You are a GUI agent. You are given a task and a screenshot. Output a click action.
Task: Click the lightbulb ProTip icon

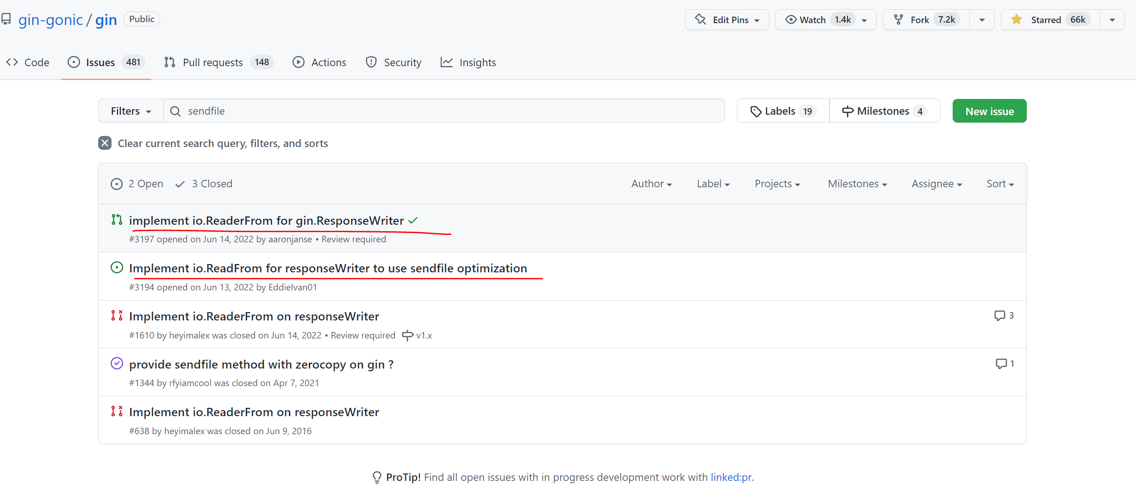[377, 477]
